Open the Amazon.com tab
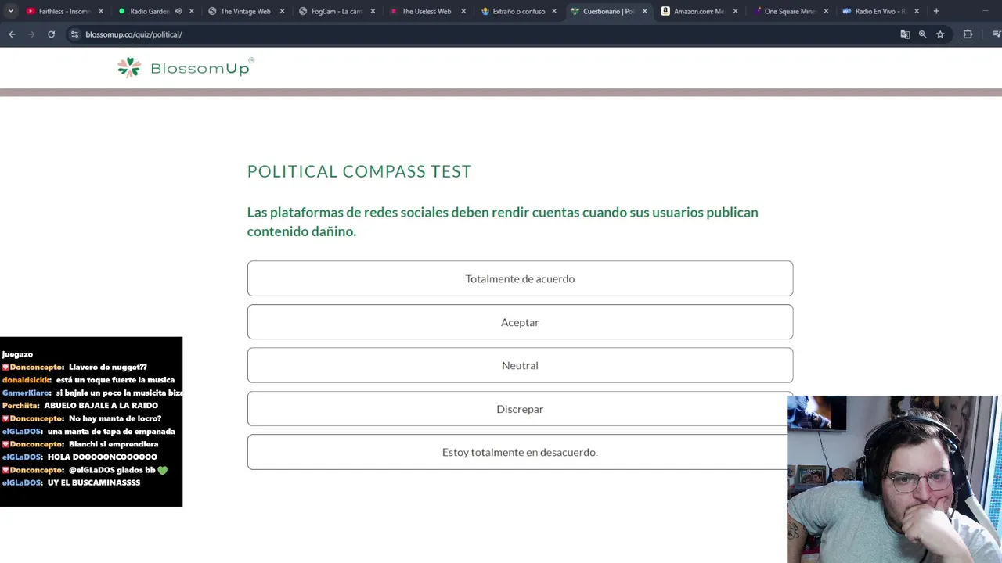Viewport: 1002px width, 563px height. point(697,11)
